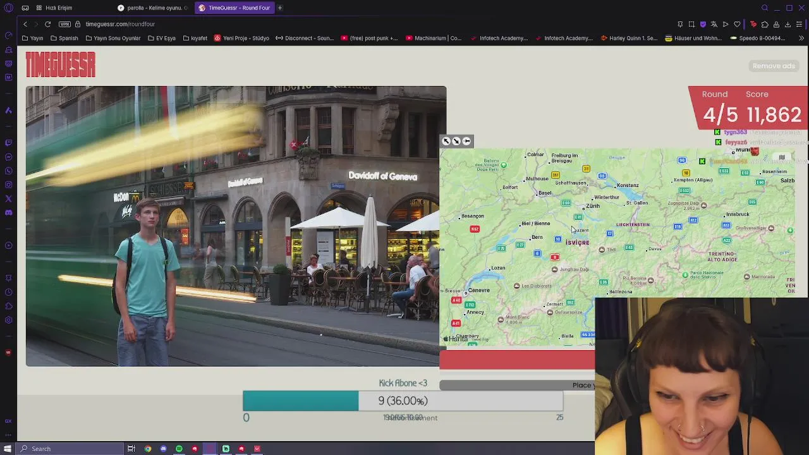Screen dimensions: 809x455
Task: Open a new tab with the plus button
Action: (279, 8)
